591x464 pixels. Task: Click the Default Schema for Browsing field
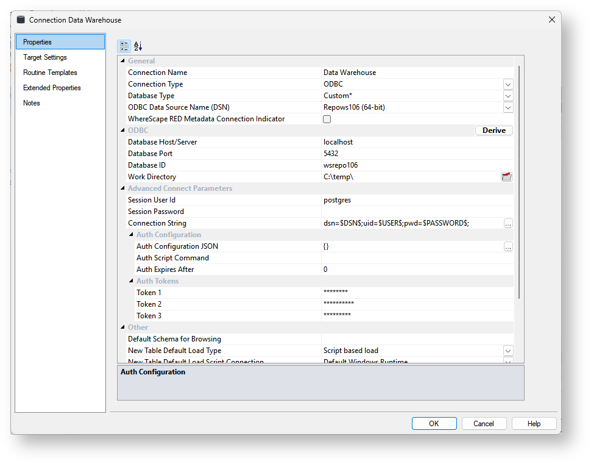tap(417, 339)
